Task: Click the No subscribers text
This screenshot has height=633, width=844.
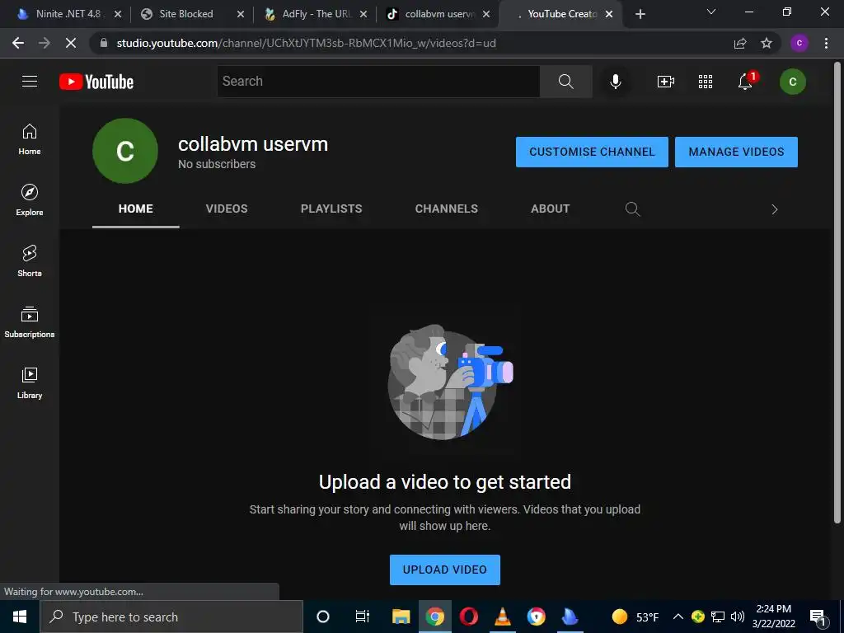Action: pyautogui.click(x=217, y=164)
